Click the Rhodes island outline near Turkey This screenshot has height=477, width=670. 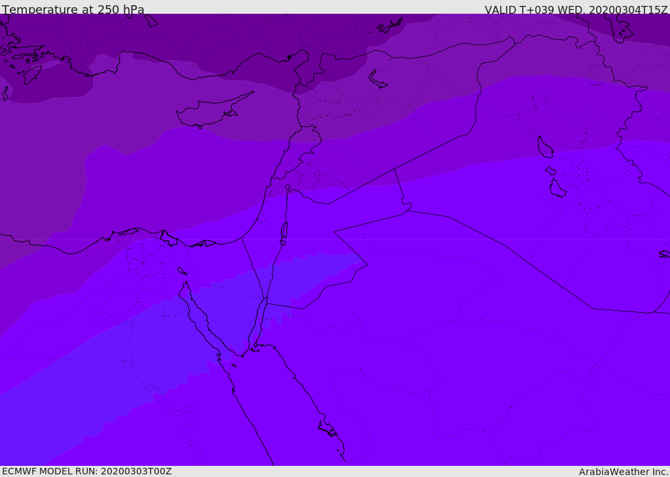click(x=31, y=75)
